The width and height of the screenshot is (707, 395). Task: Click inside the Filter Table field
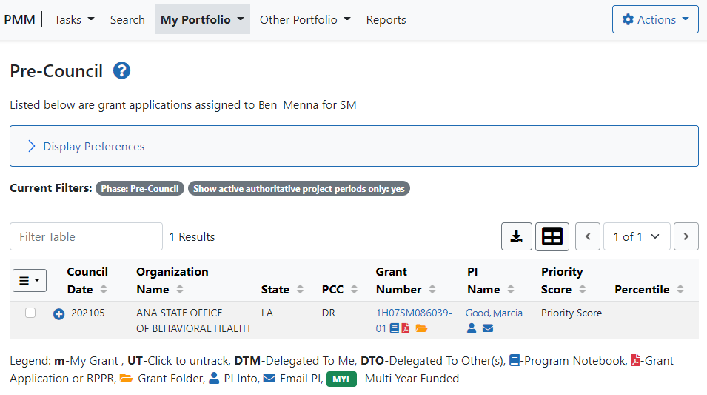coord(86,236)
